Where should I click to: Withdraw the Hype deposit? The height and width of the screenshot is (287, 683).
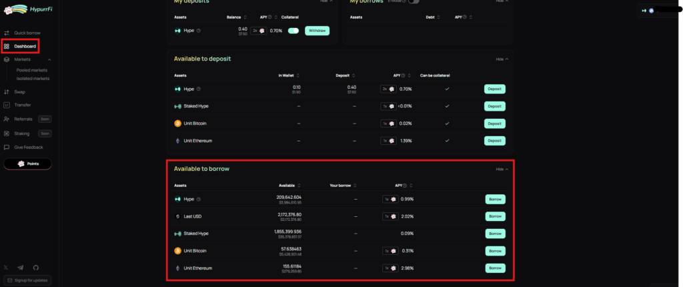[317, 31]
